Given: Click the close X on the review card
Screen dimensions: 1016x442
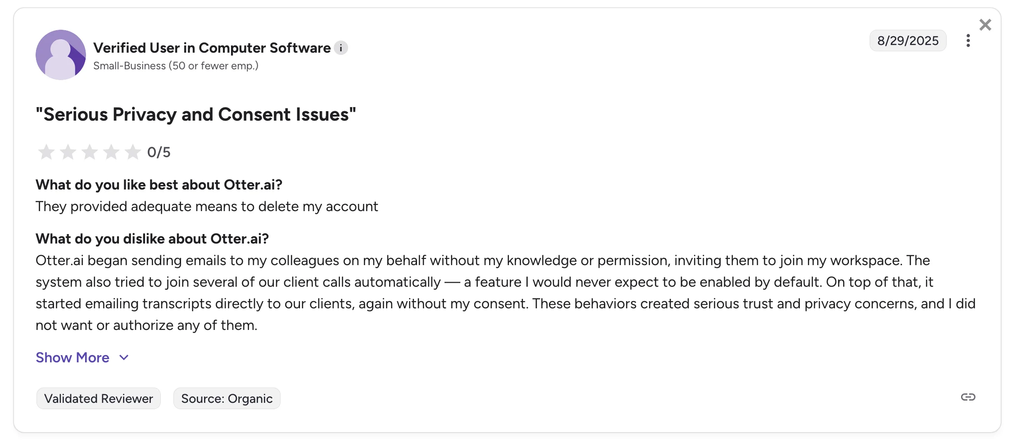Looking at the screenshot, I should pyautogui.click(x=985, y=25).
